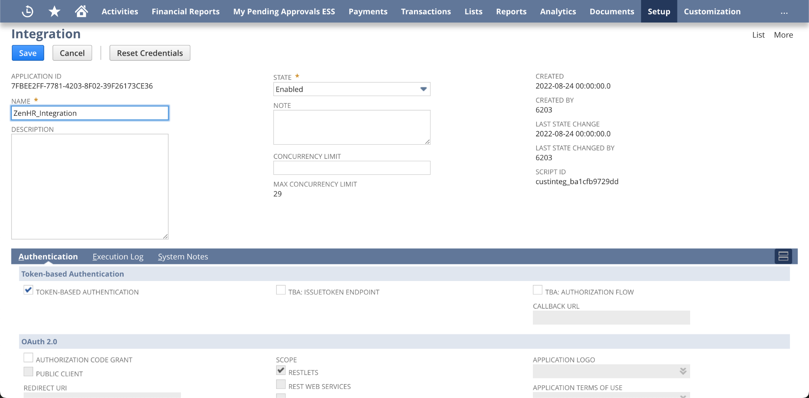The width and height of the screenshot is (809, 398).
Task: Enable the TBA: Authorization Flow checkbox
Action: (x=537, y=290)
